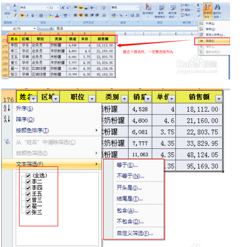Increase font size with the grow font icon

click(x=63, y=8)
